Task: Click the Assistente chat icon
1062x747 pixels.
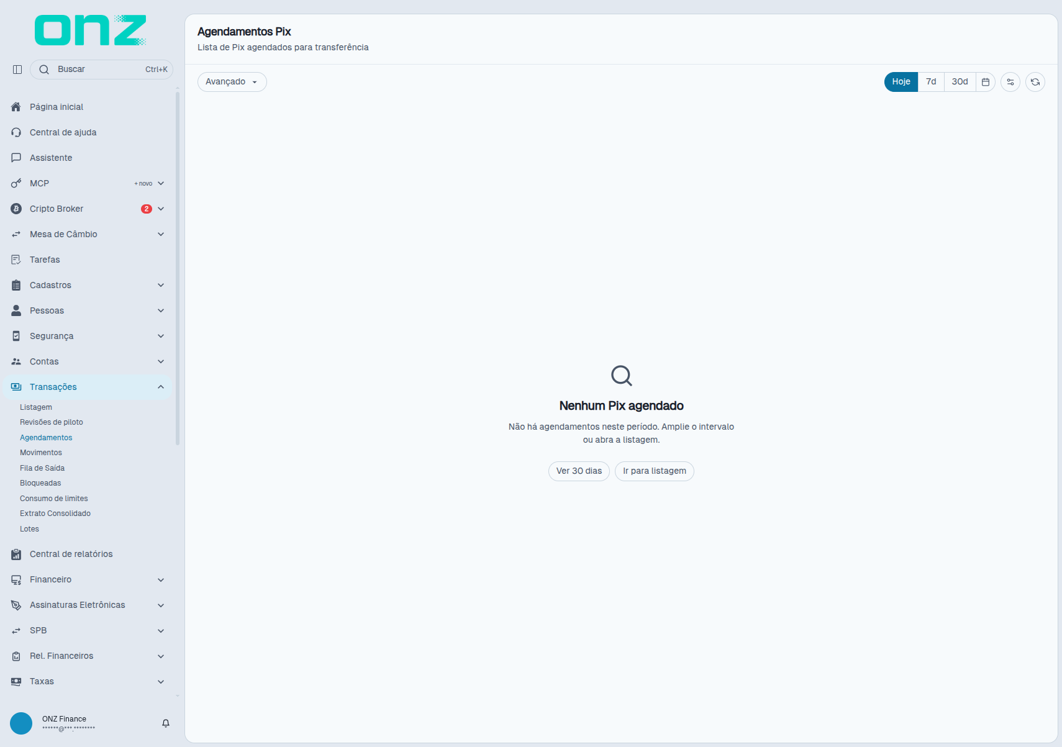Action: tap(16, 158)
